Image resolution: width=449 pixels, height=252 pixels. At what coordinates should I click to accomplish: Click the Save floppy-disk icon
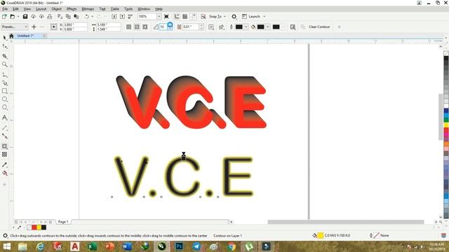(x=25, y=17)
